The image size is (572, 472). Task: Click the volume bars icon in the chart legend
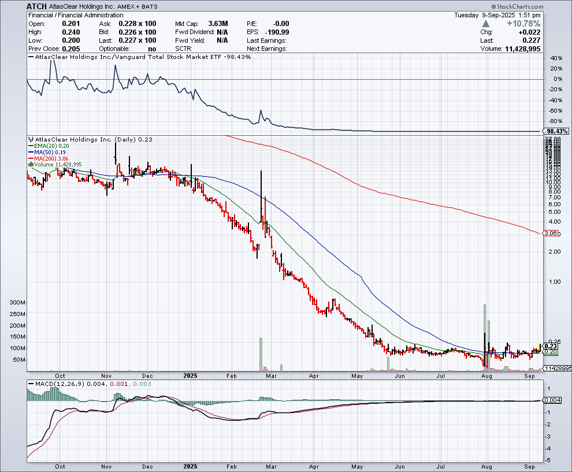click(30, 163)
